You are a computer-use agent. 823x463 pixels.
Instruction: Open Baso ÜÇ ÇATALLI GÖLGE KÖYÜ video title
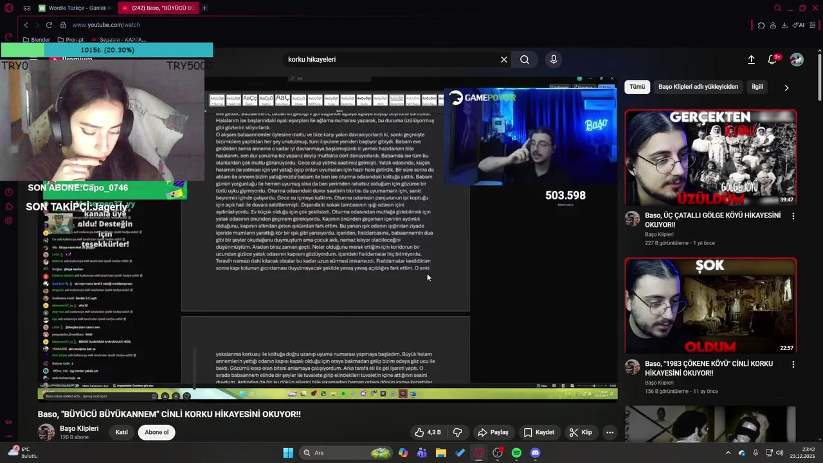712,220
